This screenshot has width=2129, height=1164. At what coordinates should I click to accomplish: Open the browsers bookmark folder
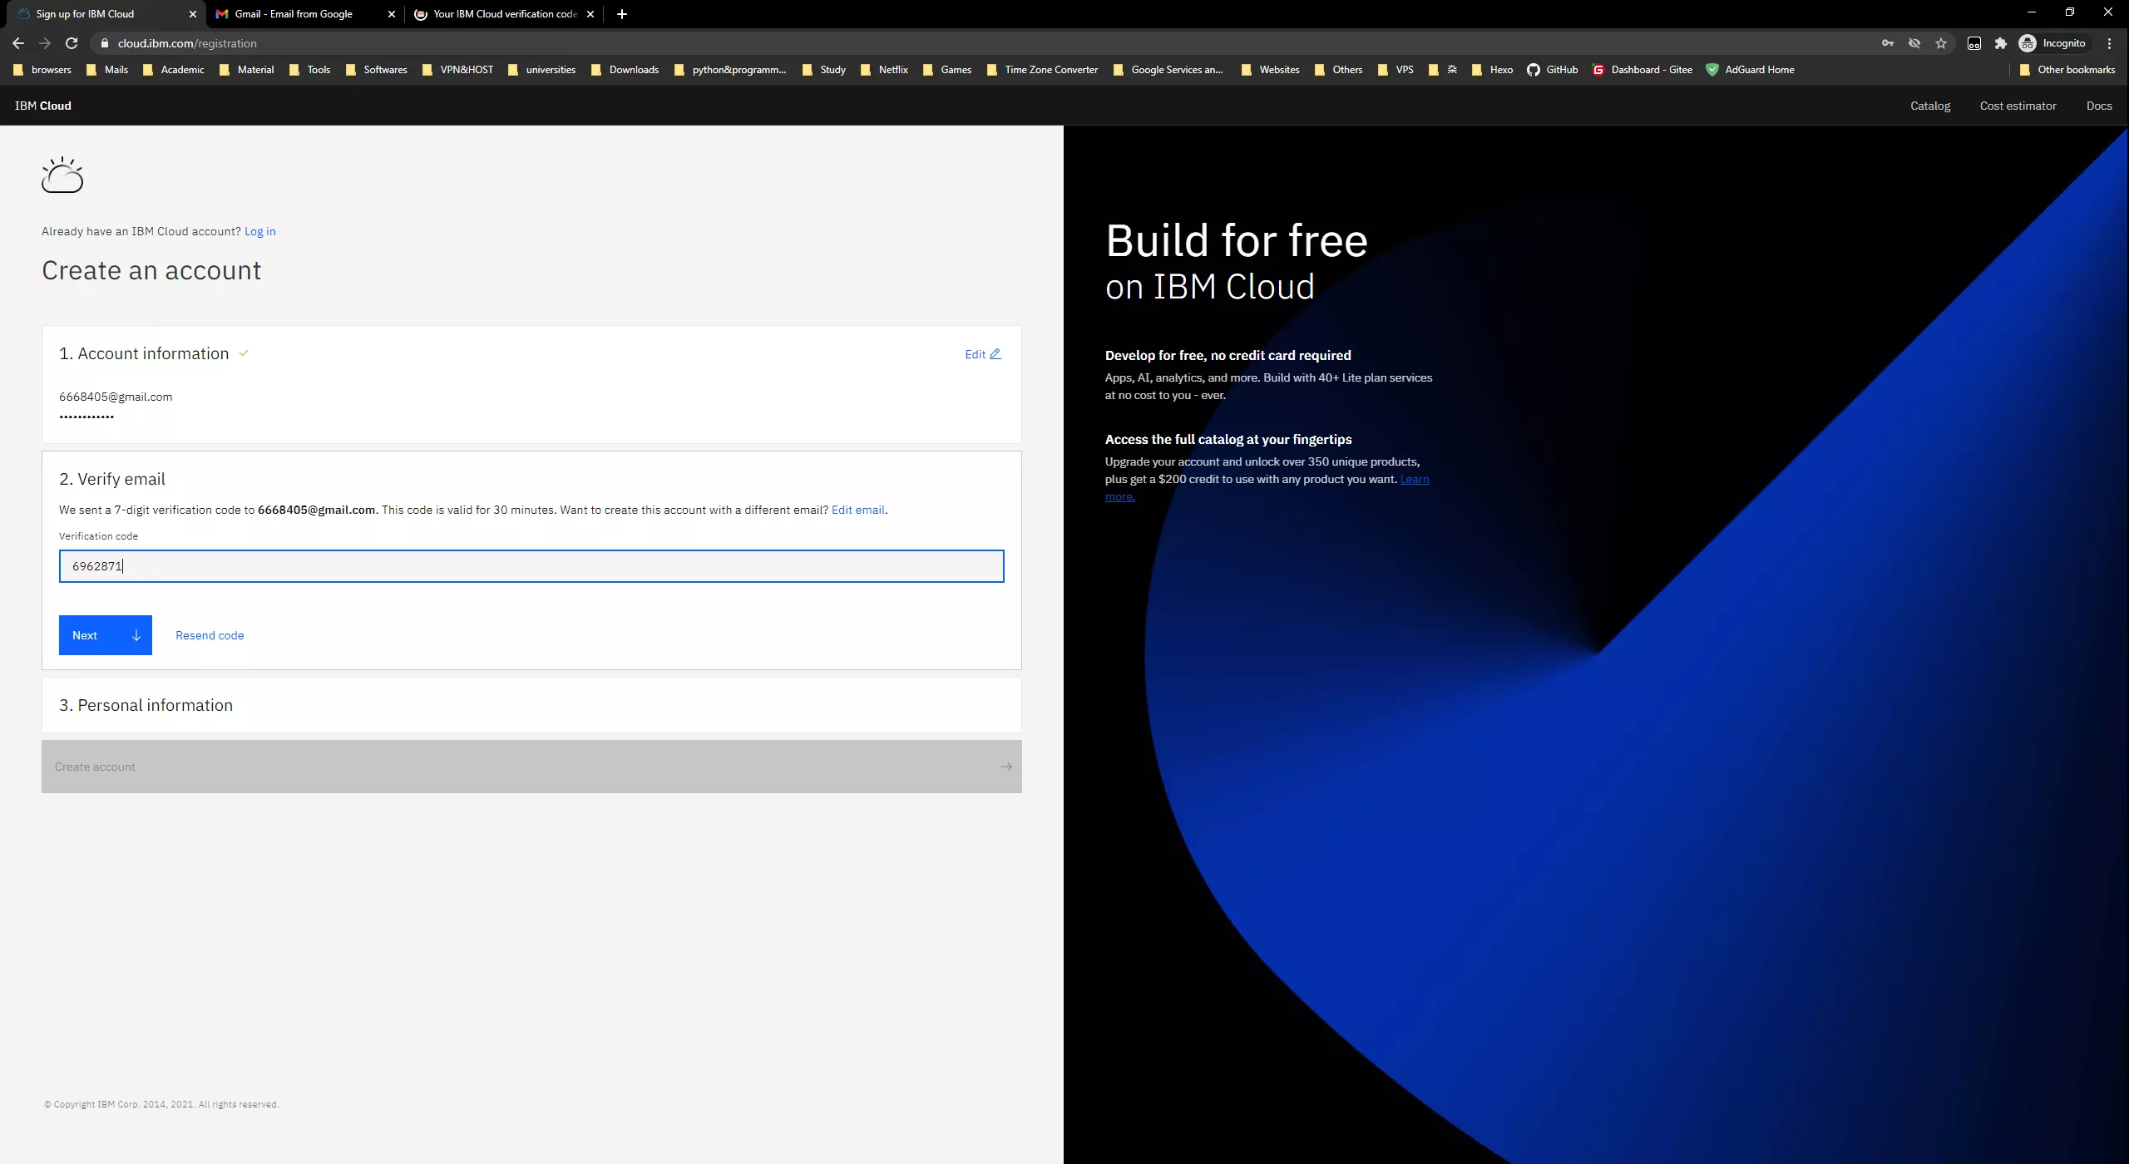[42, 70]
